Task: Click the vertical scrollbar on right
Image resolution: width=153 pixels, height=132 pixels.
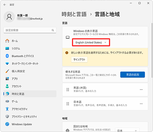Action: click(152, 50)
